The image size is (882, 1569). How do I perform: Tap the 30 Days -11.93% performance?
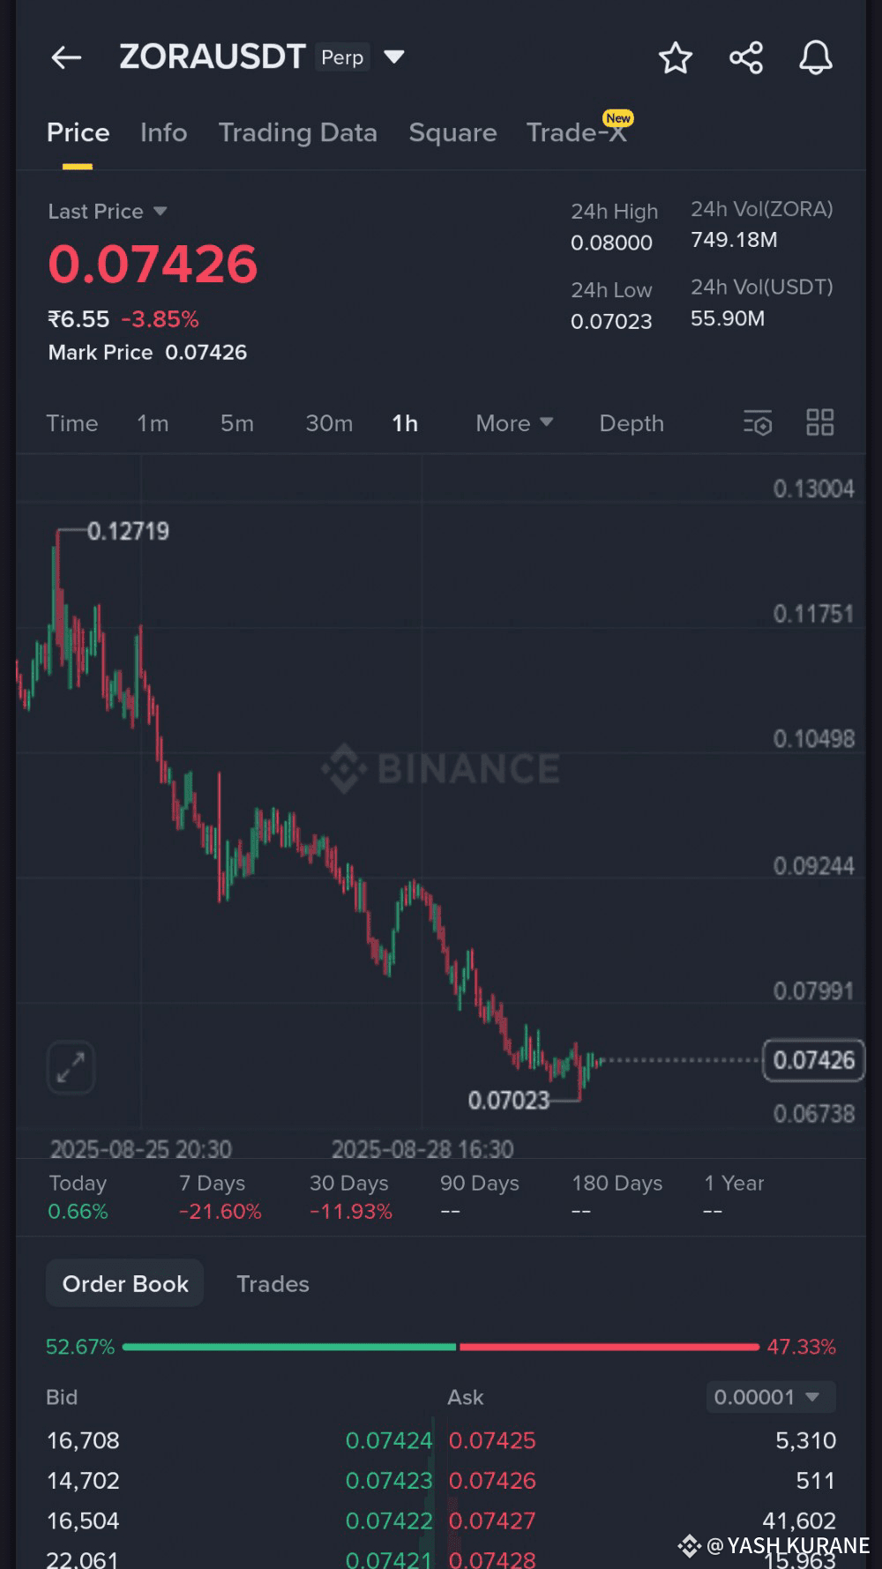tap(351, 1197)
